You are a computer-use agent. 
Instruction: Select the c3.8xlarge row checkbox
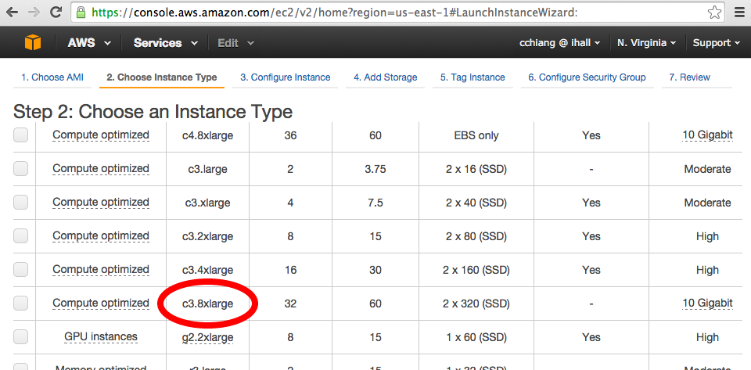(20, 303)
